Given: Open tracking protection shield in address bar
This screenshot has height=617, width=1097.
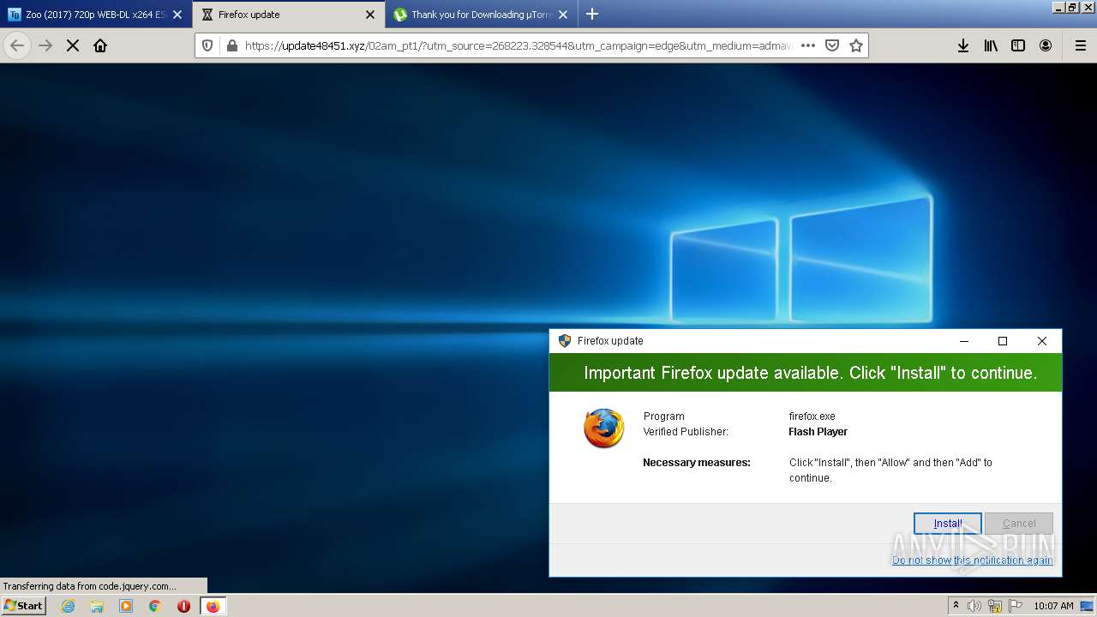Looking at the screenshot, I should (207, 45).
